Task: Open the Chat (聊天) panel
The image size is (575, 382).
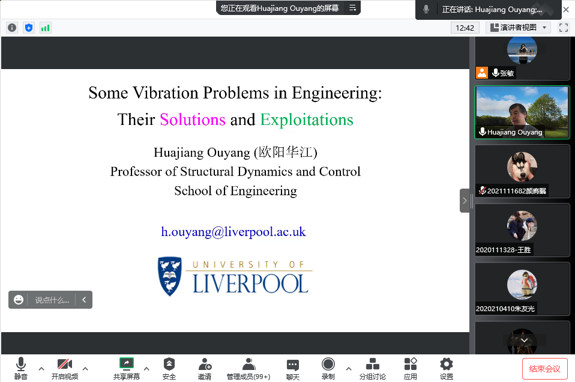Action: point(292,368)
